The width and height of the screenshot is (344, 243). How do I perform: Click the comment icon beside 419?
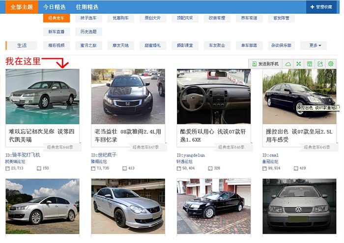296,168
